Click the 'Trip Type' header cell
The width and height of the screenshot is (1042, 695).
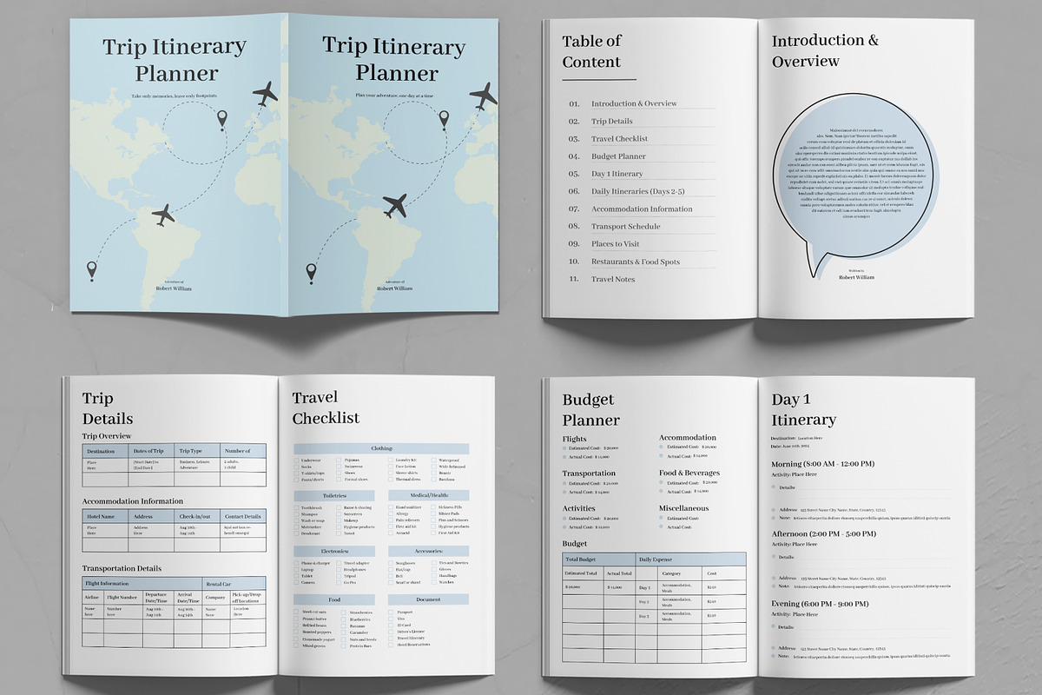195,450
